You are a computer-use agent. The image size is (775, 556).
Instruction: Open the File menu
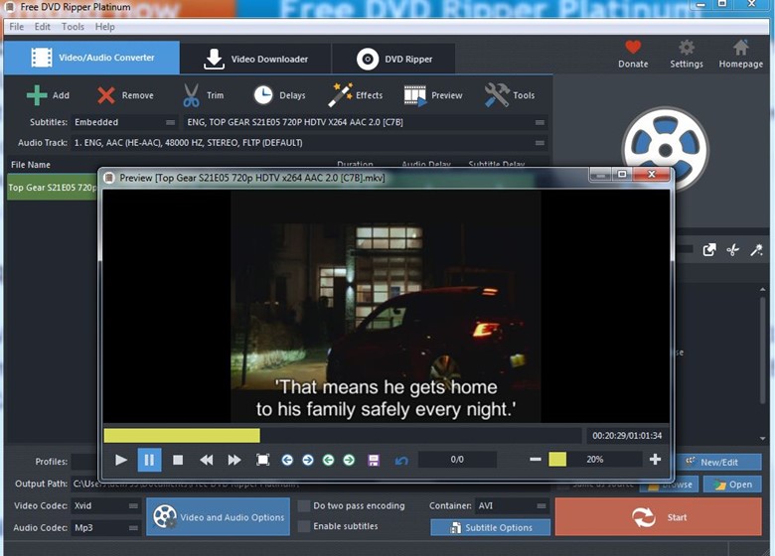point(16,27)
